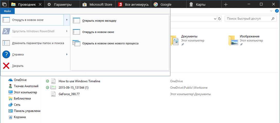Switch to the Google tab
280x123 pixels.
coord(169,4)
